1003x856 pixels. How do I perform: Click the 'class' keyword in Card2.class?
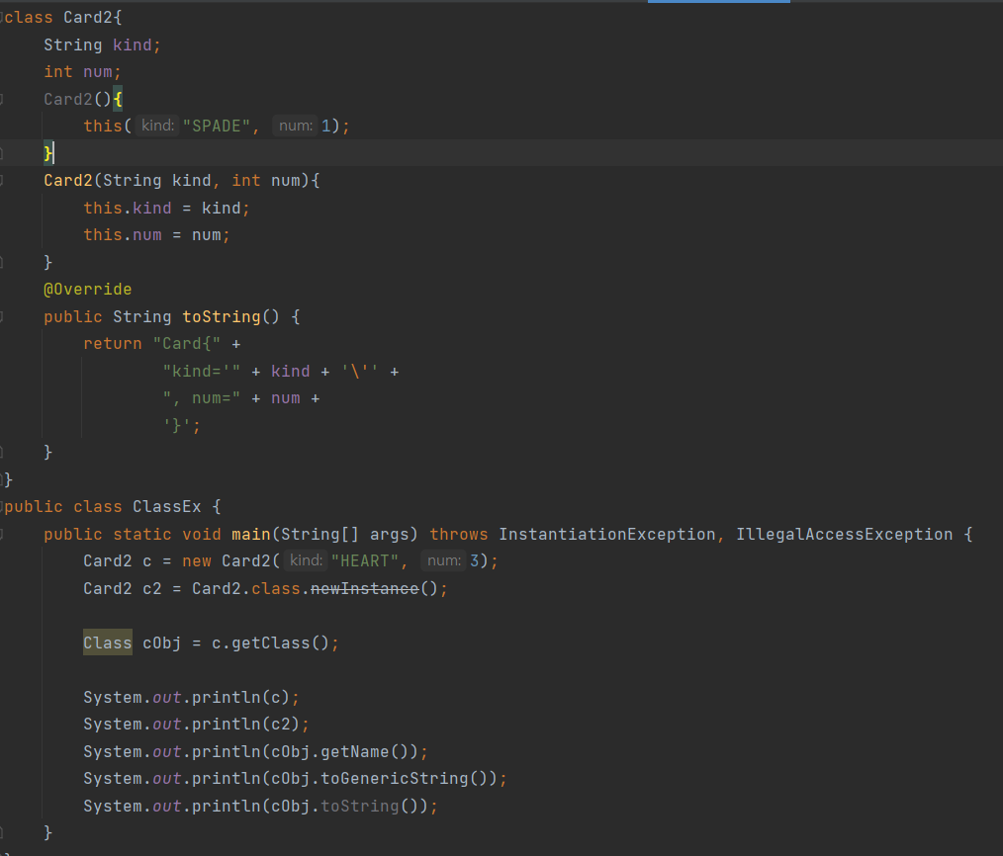[276, 588]
